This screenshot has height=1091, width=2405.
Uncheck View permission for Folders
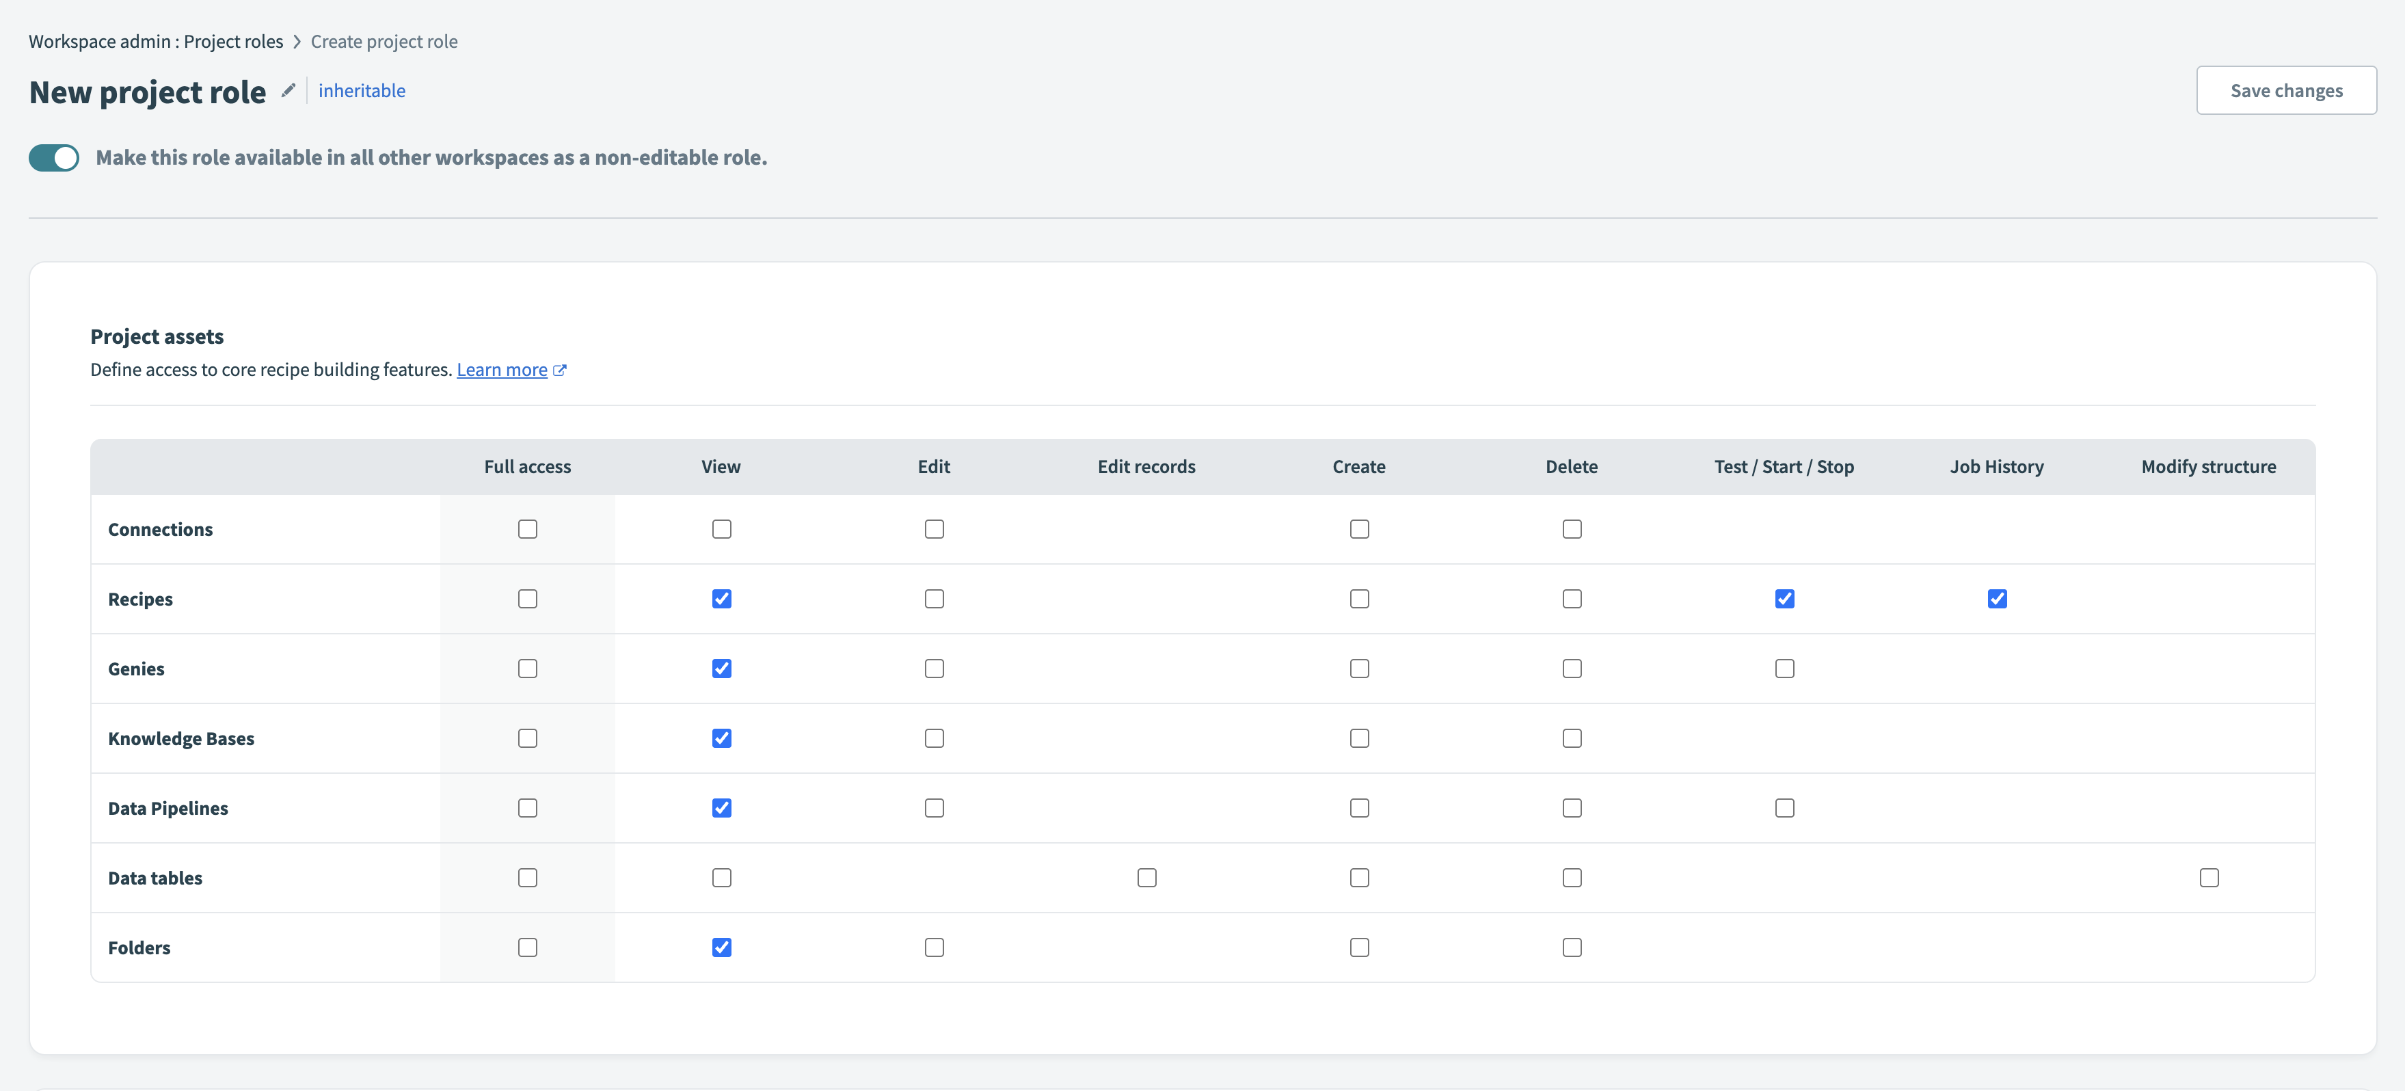(x=721, y=946)
